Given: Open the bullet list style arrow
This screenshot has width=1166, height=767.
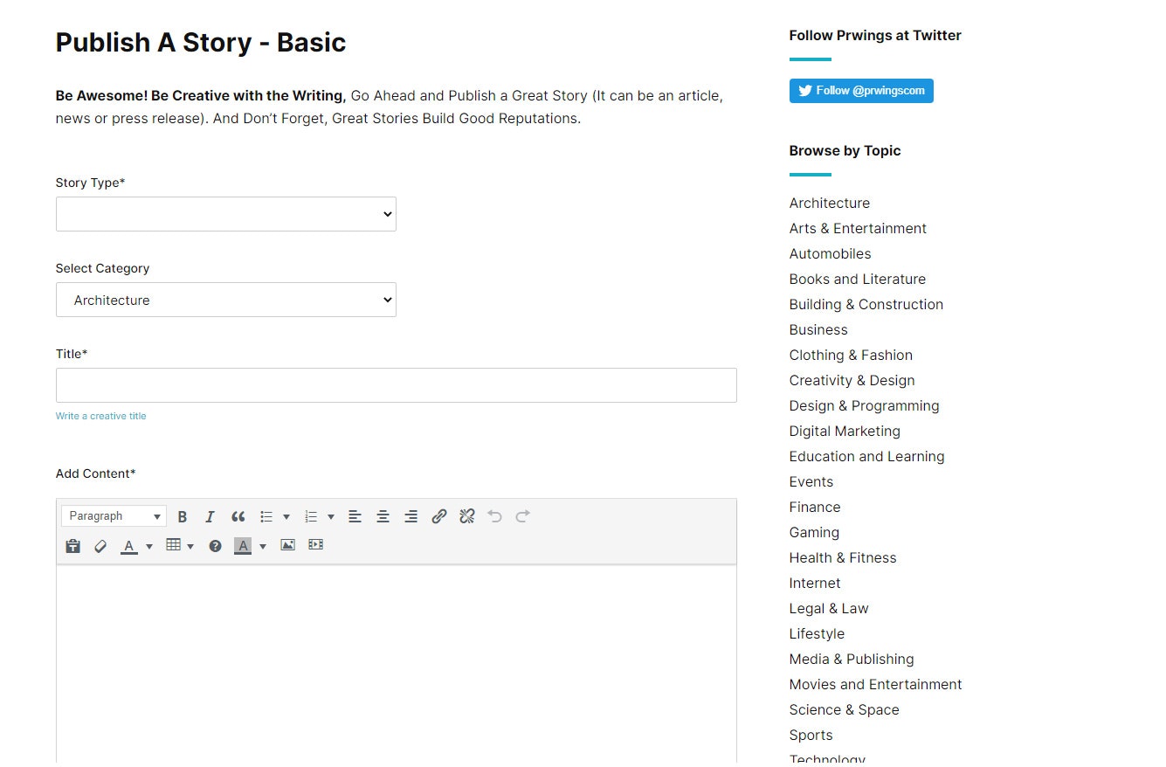Looking at the screenshot, I should coord(286,516).
